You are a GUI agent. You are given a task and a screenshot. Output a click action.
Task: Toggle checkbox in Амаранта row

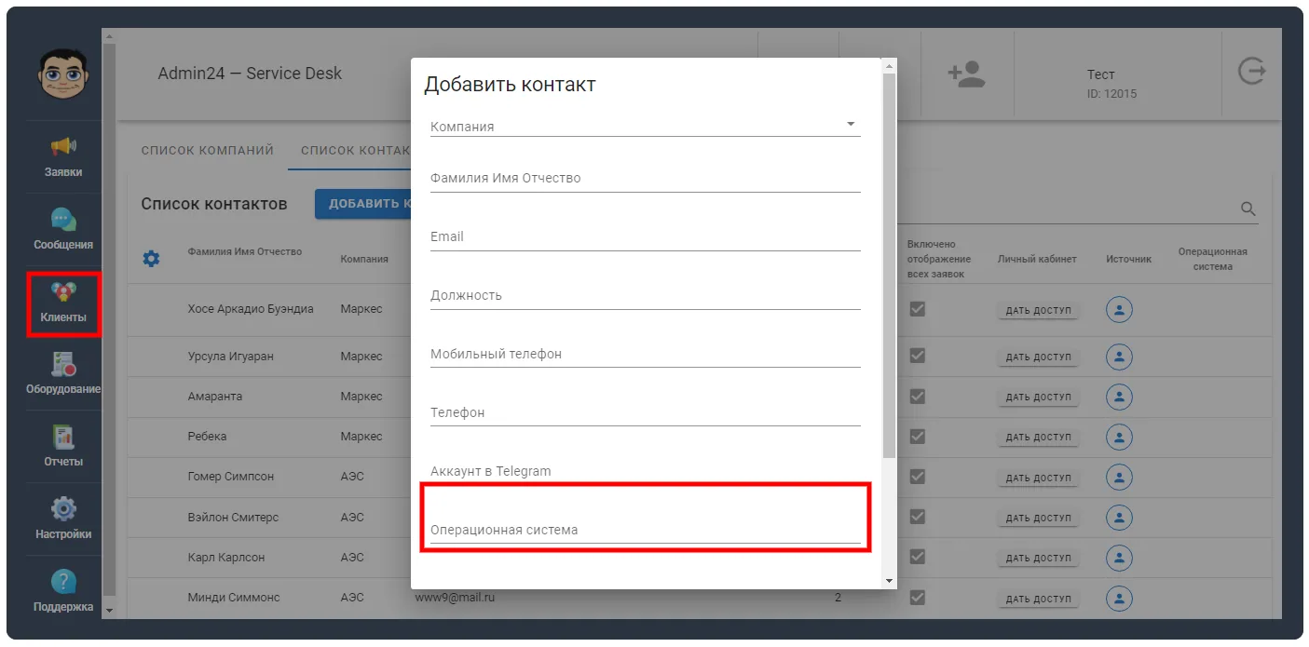tap(918, 396)
